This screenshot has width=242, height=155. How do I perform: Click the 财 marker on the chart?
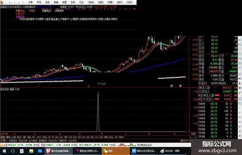tap(172, 86)
